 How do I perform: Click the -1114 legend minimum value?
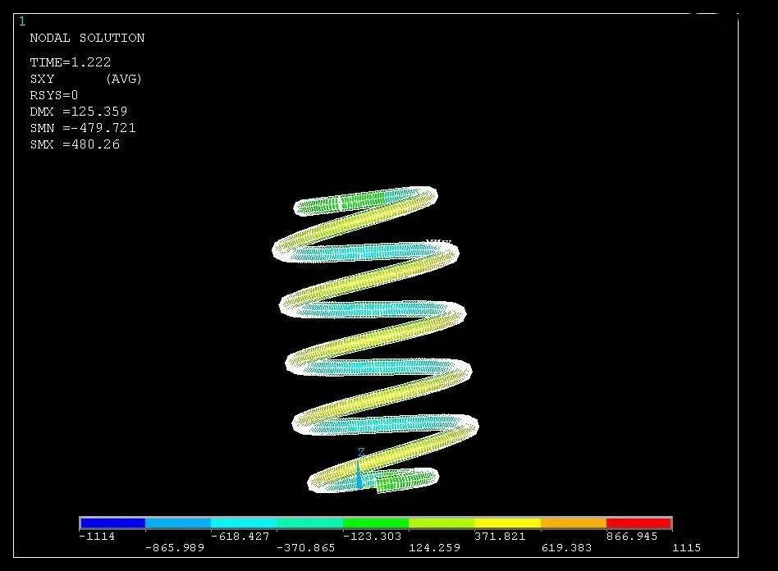97,537
